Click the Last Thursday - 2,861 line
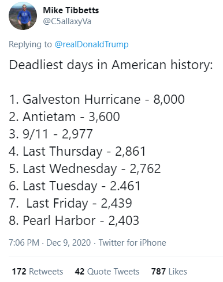Viewport: 223px width, 282px height. click(x=77, y=151)
